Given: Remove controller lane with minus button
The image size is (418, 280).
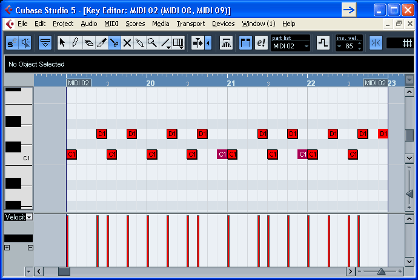Looking at the screenshot, I should [30, 248].
